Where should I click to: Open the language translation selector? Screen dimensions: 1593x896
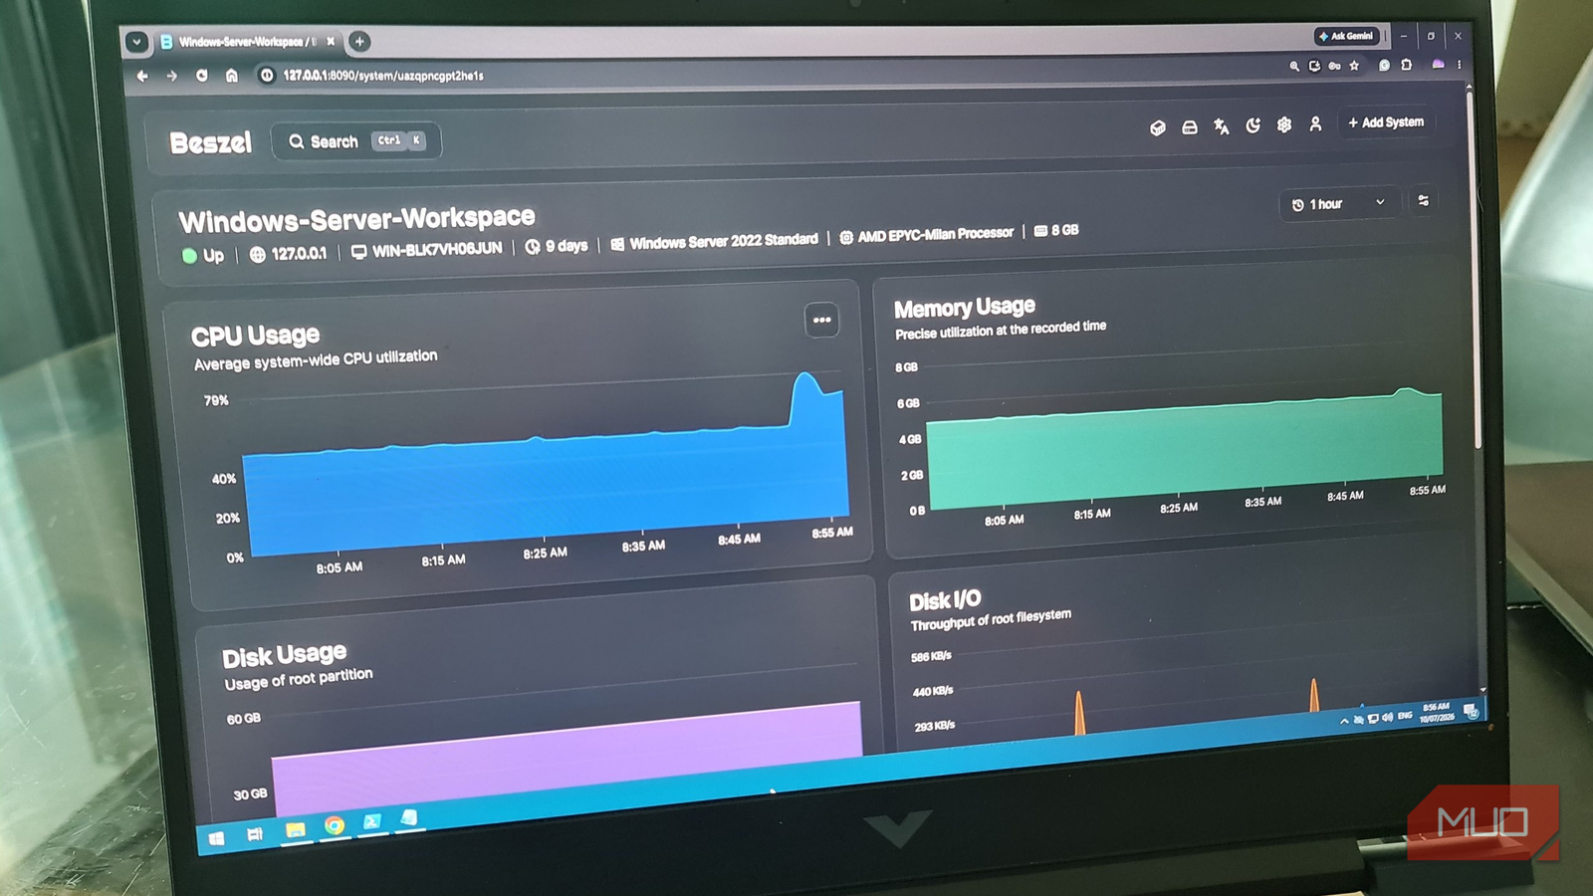(1221, 126)
